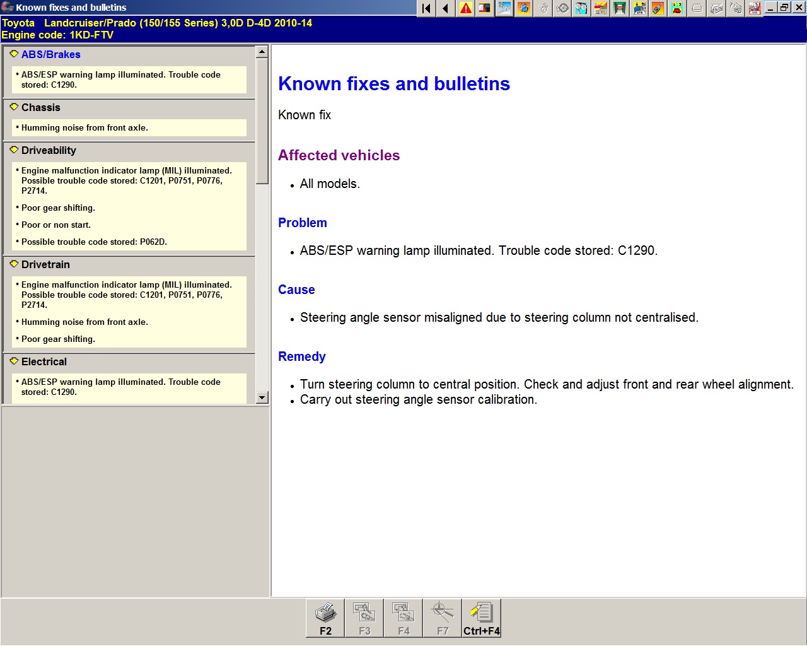Open the notes editor button Ctrl+F4
This screenshot has height=646, width=807.
(x=481, y=618)
